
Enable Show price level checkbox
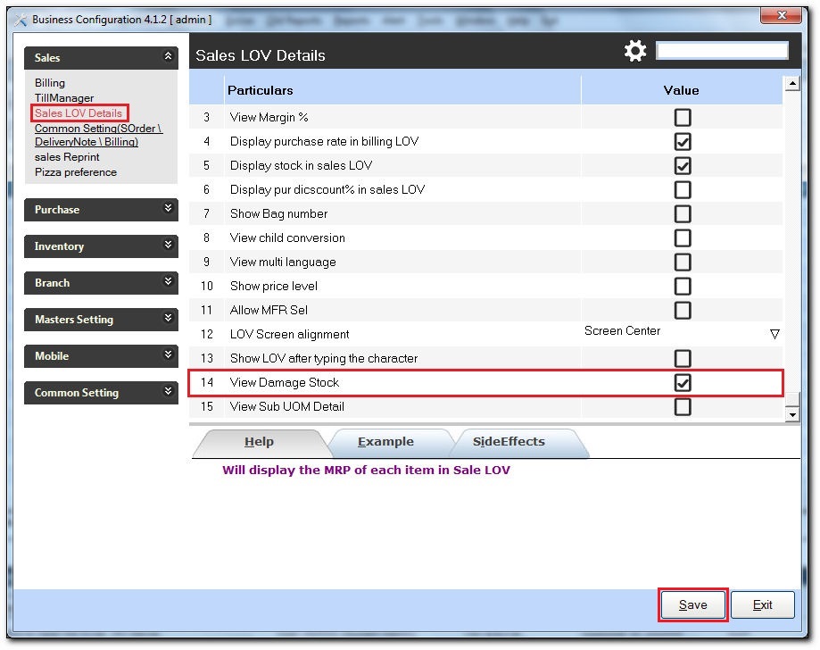pyautogui.click(x=683, y=286)
